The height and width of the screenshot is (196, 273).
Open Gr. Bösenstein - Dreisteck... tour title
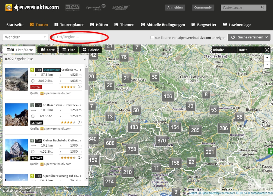tap(61, 105)
